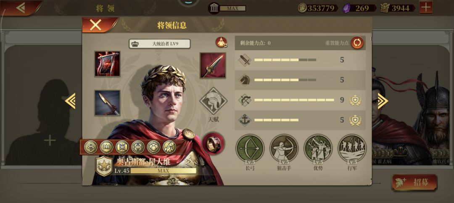This screenshot has height=203, width=454.
Task: Open the dagger blade equipment slot
Action: (x=107, y=103)
